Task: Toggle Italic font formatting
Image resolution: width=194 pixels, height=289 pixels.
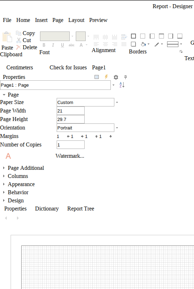Action: pyautogui.click(x=53, y=45)
